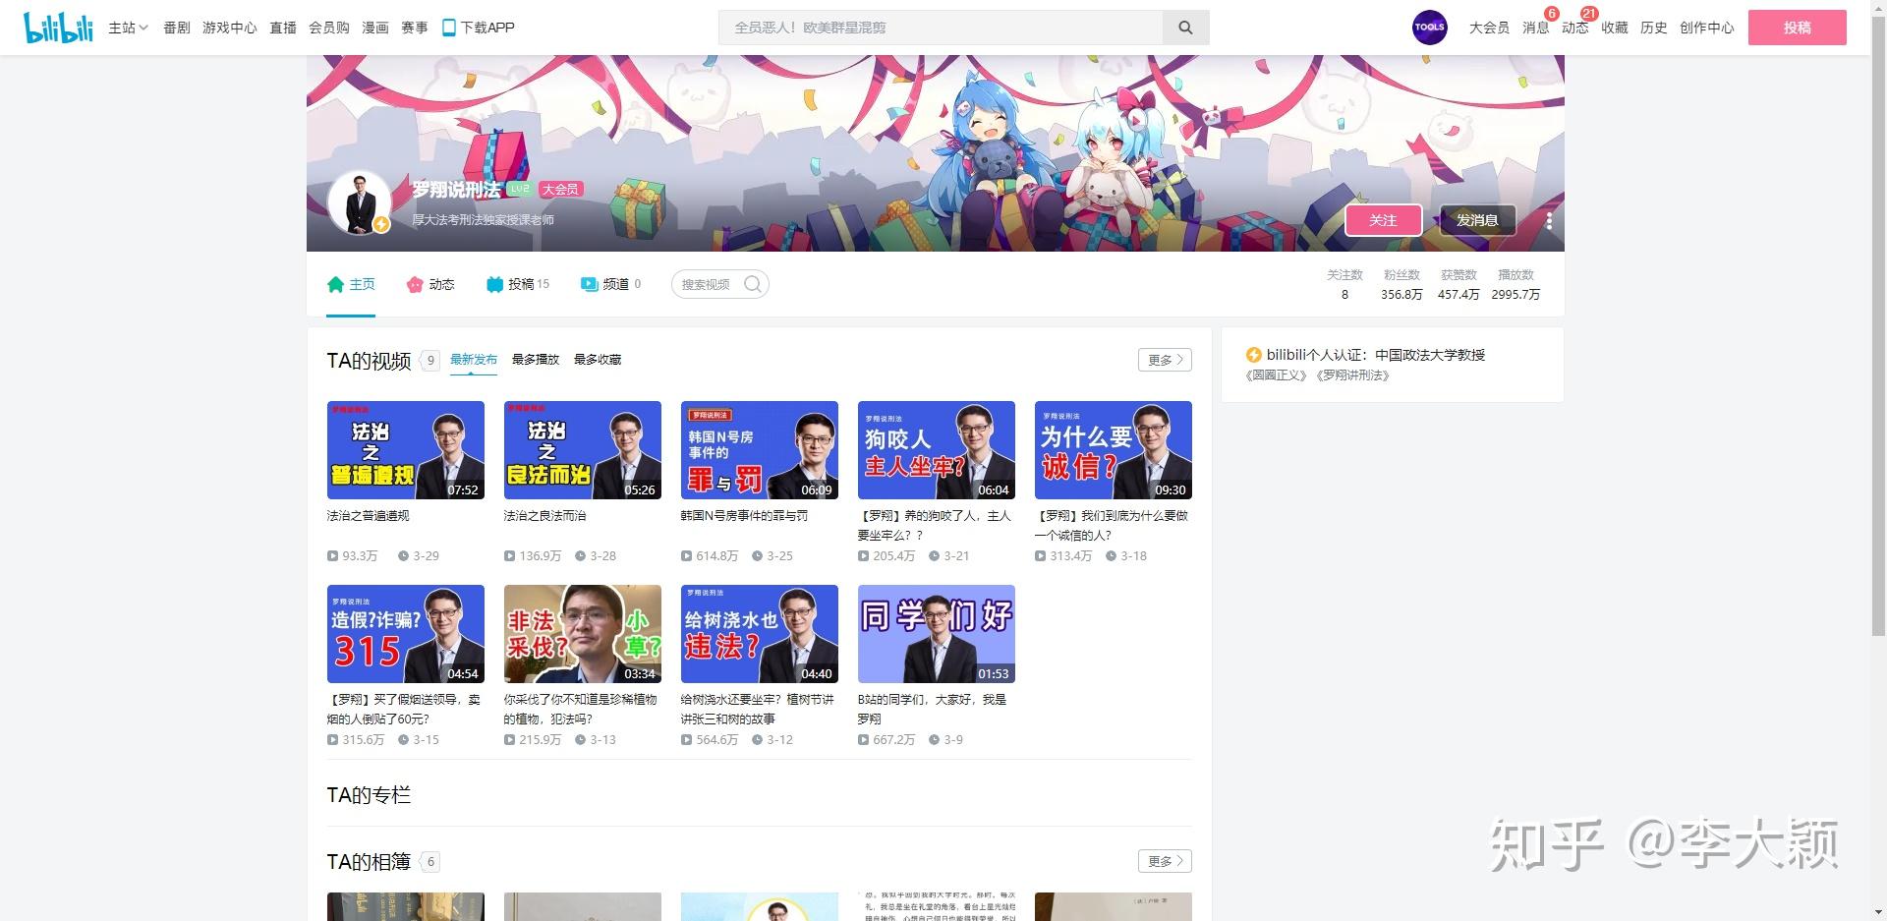Click the 粉丝数 356.8万 stat
Screen dimensions: 1887x921
[x=1401, y=285]
